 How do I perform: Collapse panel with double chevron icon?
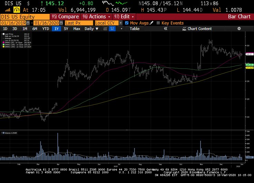pos(165,29)
